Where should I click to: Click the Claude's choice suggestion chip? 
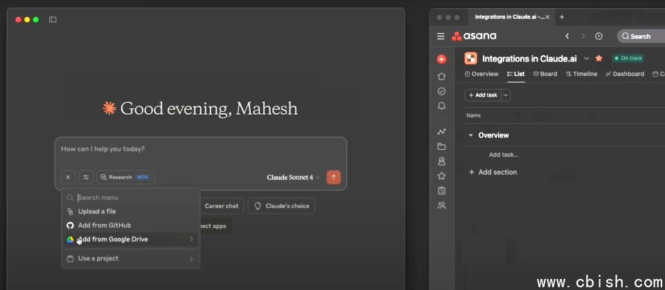tap(282, 206)
